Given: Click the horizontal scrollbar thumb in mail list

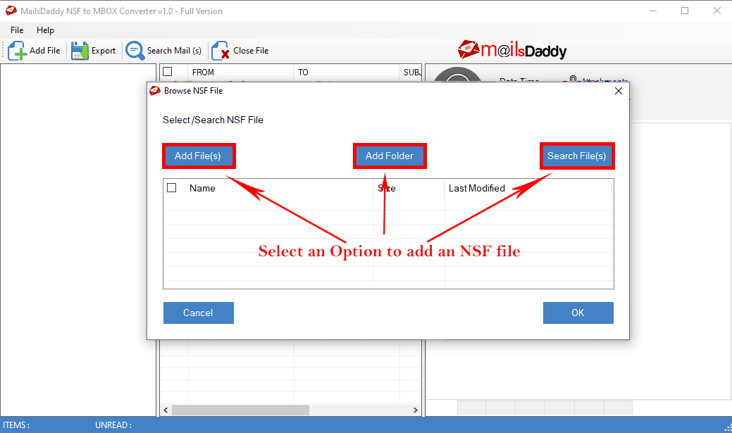Looking at the screenshot, I should (240, 410).
